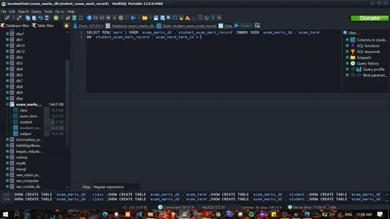Image resolution: width=390 pixels, height=219 pixels.
Task: Expand the mshop database node
Action: pos(7,157)
